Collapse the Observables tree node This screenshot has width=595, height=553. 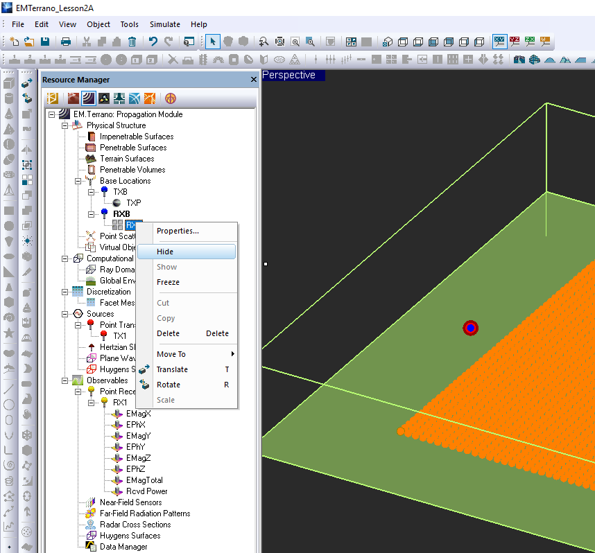click(65, 380)
